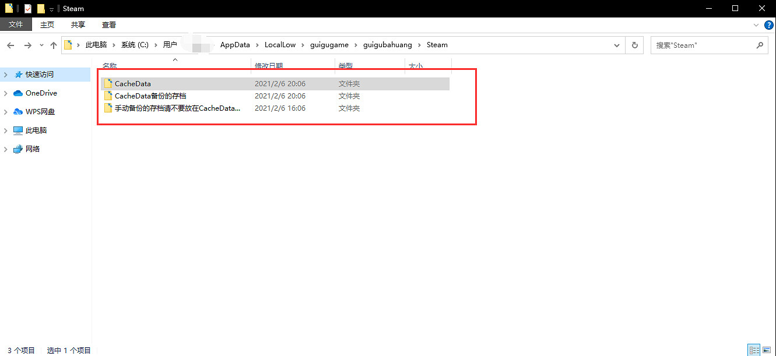Click the forward navigation arrow
This screenshot has height=356, width=776.
[27, 45]
